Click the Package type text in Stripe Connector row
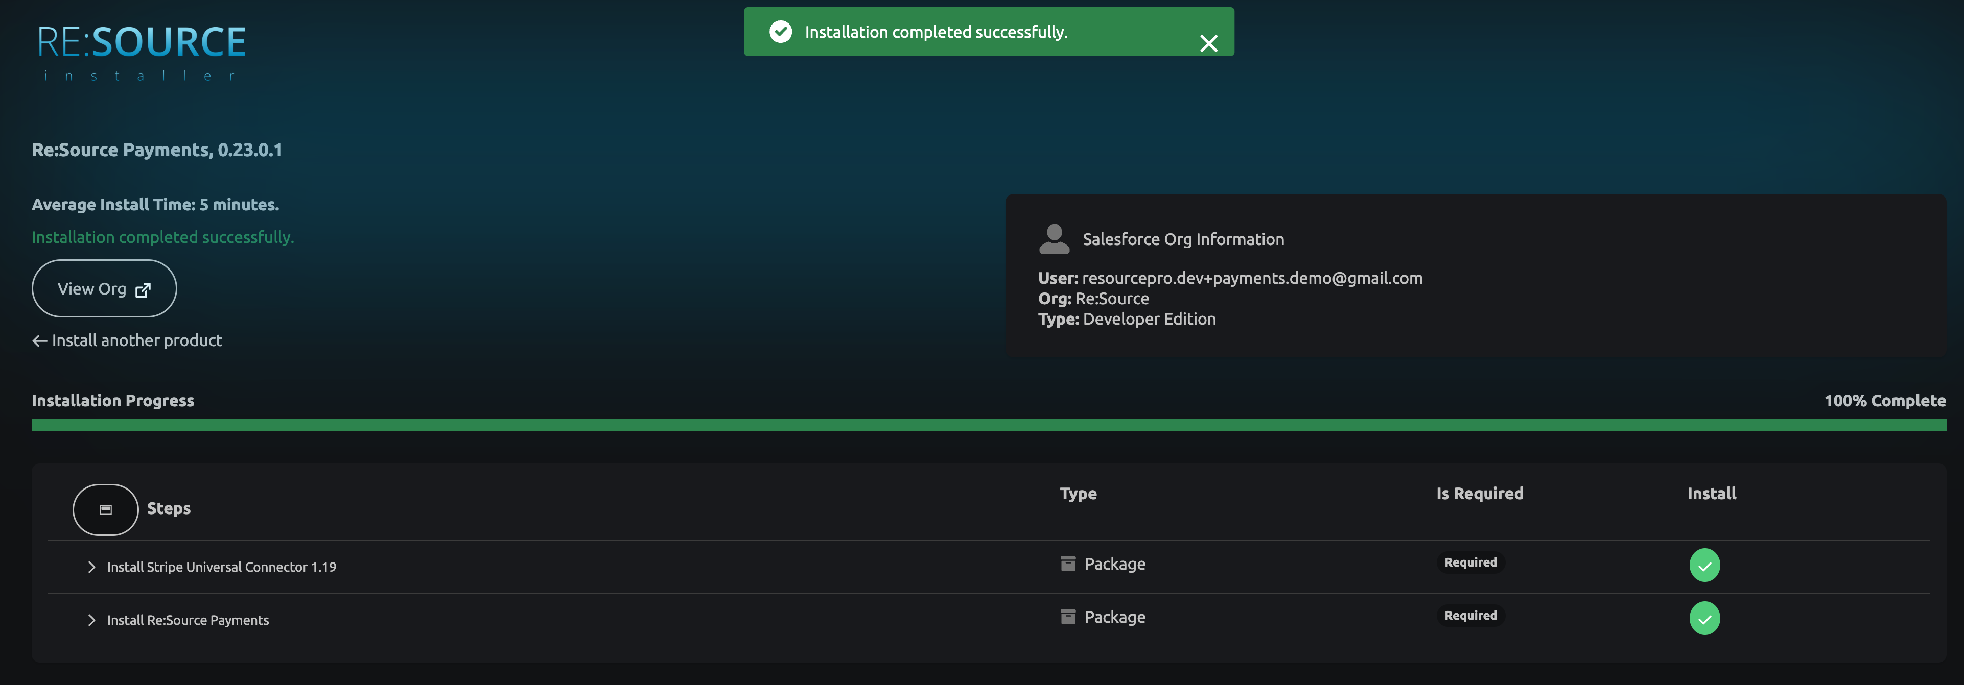The image size is (1964, 685). point(1115,565)
